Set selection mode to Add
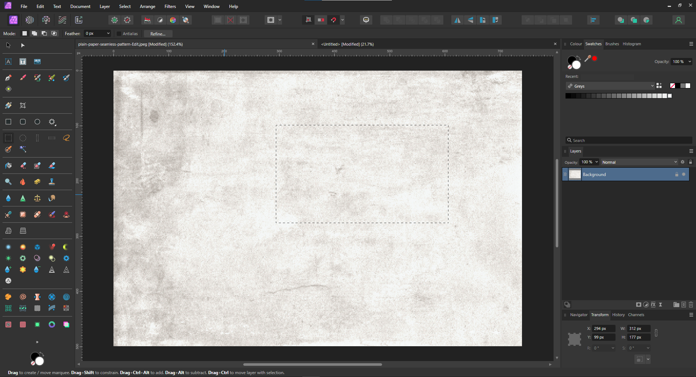This screenshot has width=696, height=377. [34, 33]
